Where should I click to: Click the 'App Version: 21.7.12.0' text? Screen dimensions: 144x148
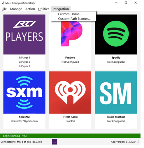pyautogui.click(x=123, y=142)
